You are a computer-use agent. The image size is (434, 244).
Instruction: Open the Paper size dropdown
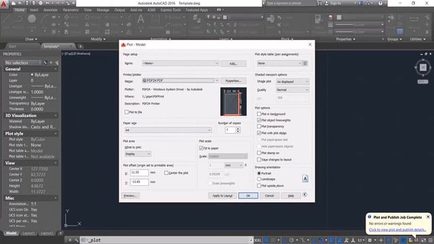click(x=168, y=130)
